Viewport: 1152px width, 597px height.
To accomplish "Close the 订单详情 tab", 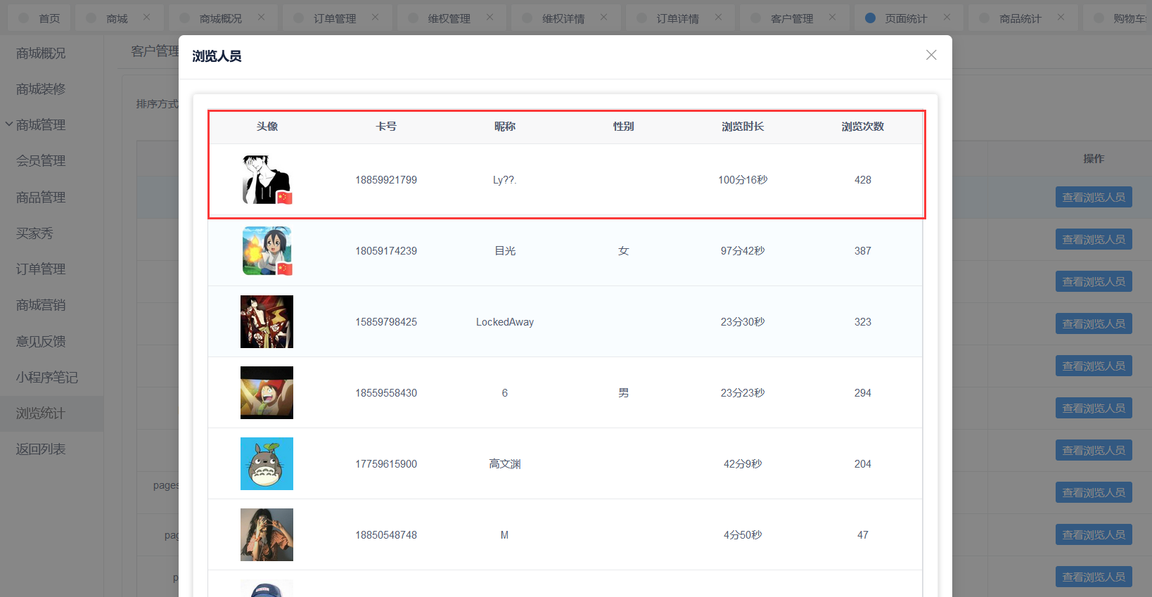I will click(x=718, y=17).
